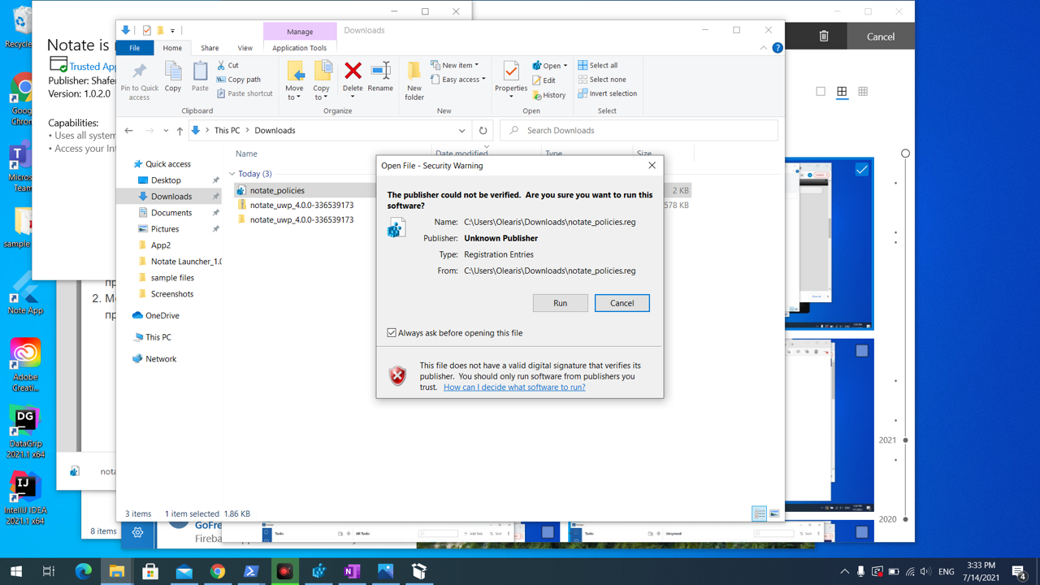Toggle the checked photo selection checkbox

(861, 170)
